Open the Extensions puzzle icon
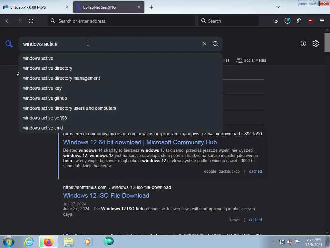The height and width of the screenshot is (248, 330). coord(299,21)
